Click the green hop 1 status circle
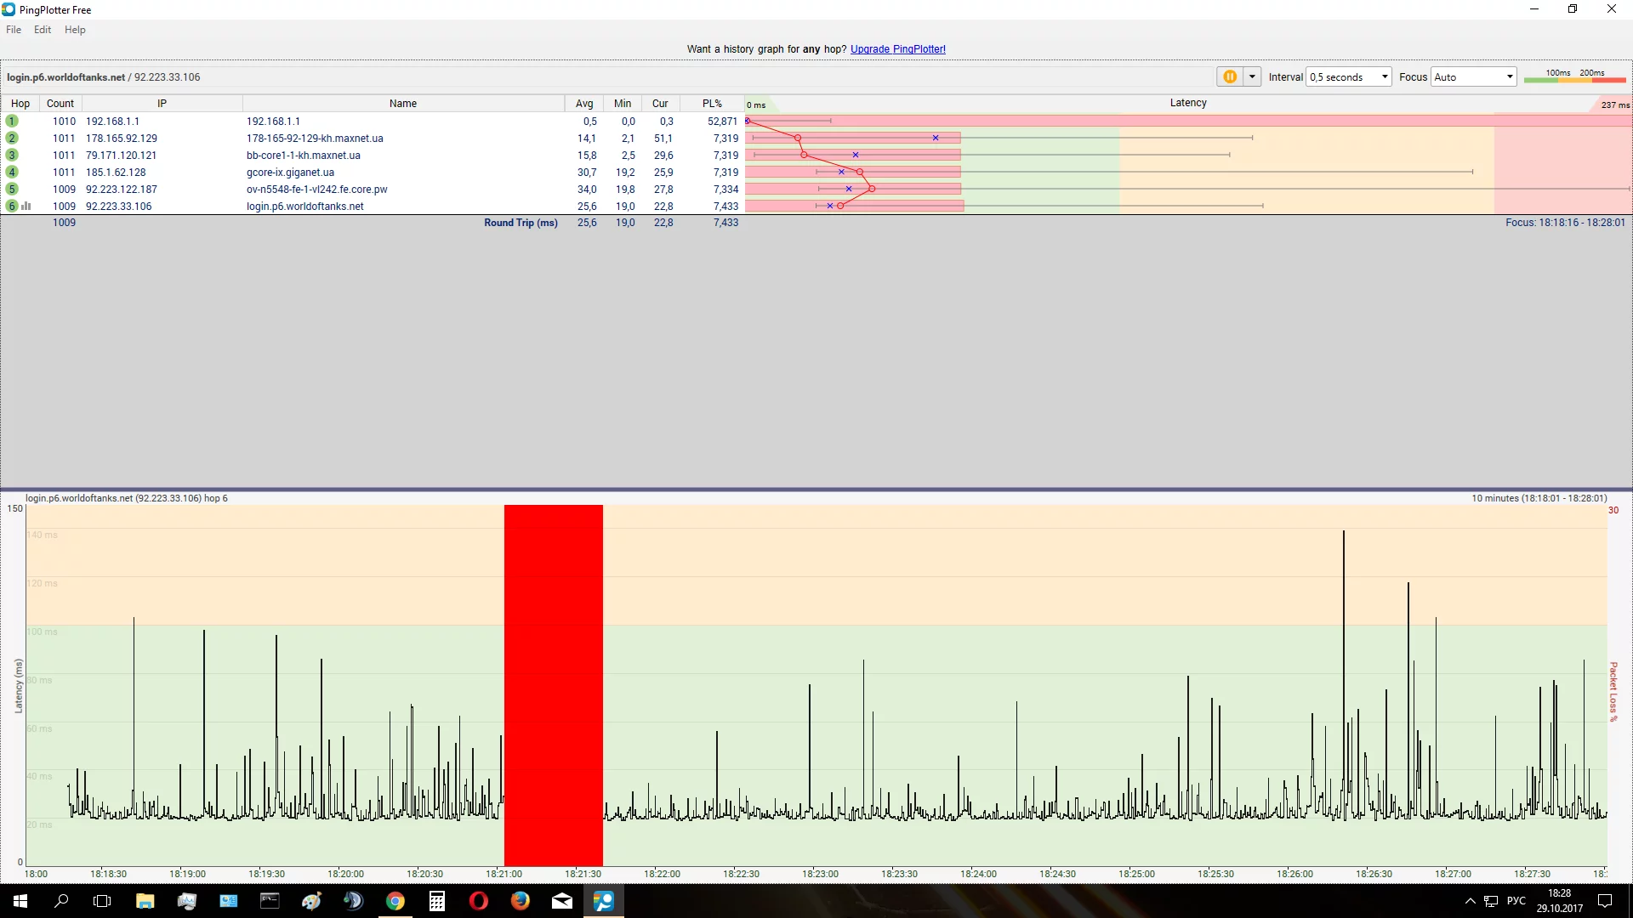 tap(12, 121)
